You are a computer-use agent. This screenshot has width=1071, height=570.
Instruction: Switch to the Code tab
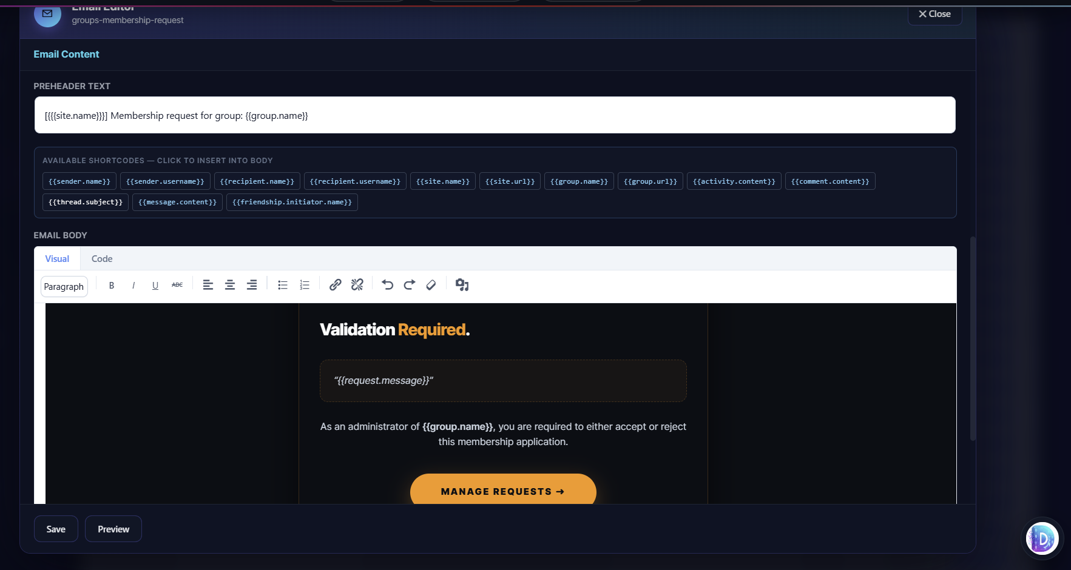click(x=101, y=258)
